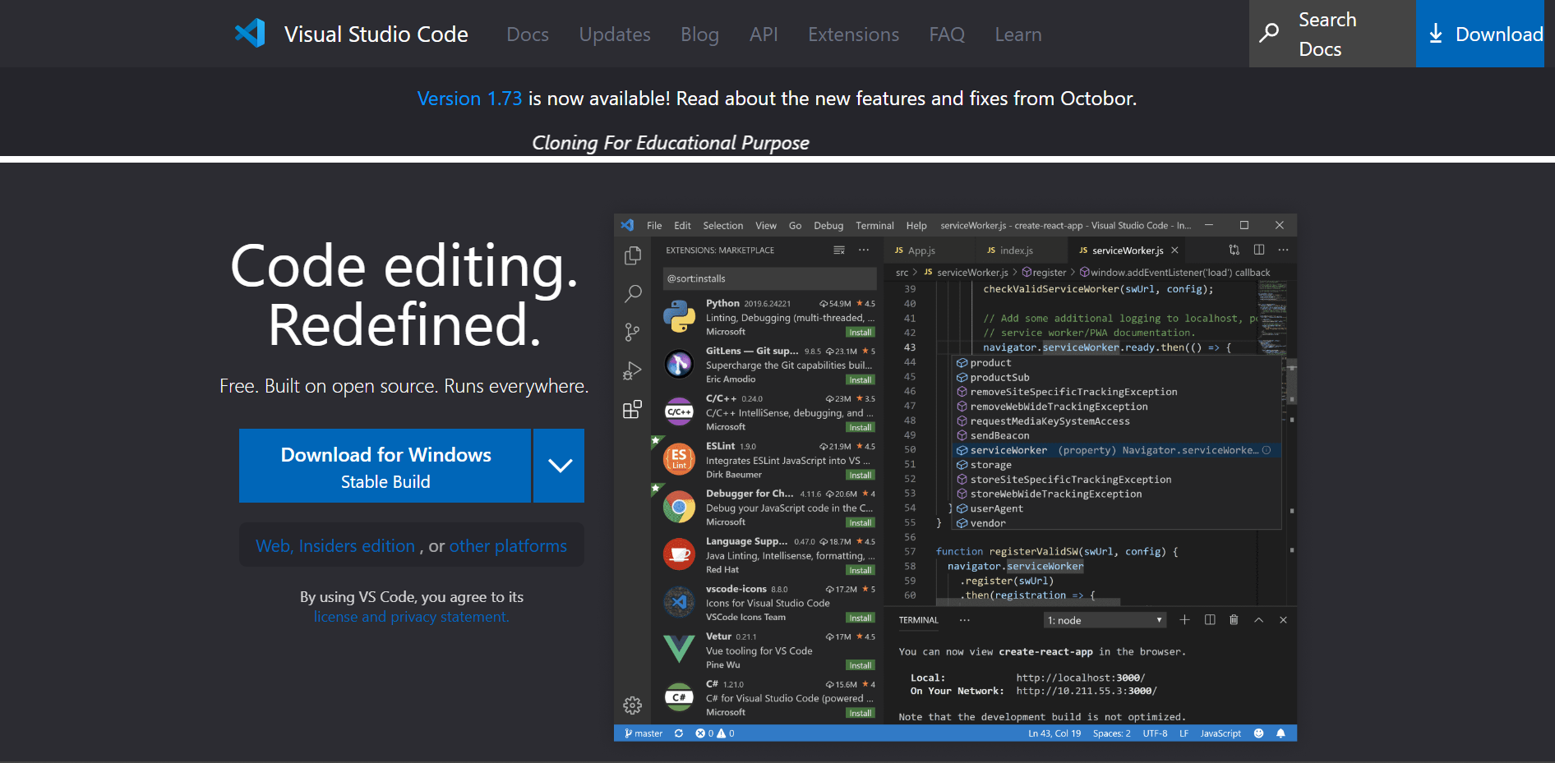The image size is (1555, 763).
Task: Focus the Search Docs field
Action: tap(1332, 34)
